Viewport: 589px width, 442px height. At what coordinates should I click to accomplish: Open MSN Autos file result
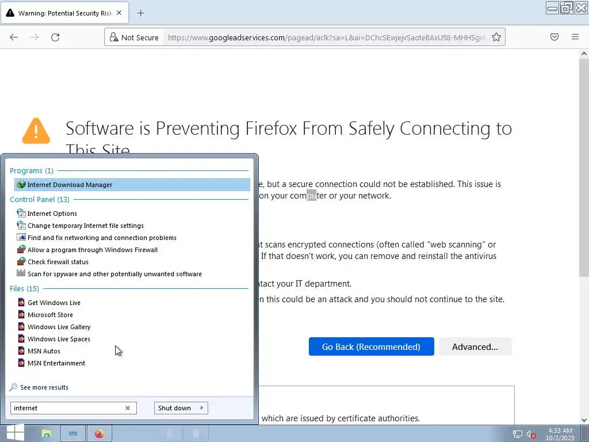[44, 351]
